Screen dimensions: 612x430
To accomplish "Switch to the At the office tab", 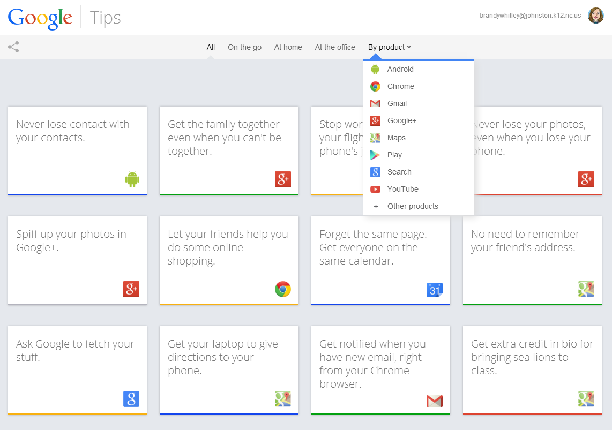I will coord(335,47).
